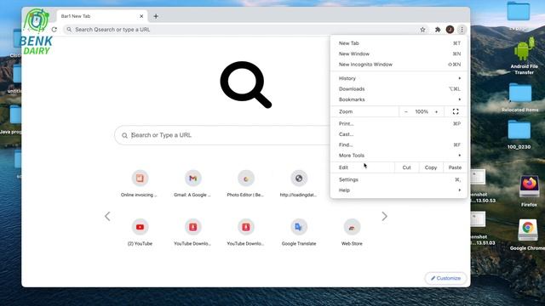Open 100_0230 desktop folder
This screenshot has width=545, height=306.
pyautogui.click(x=519, y=135)
